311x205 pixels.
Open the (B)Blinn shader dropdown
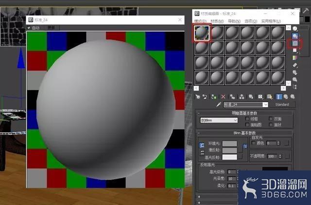(219, 120)
